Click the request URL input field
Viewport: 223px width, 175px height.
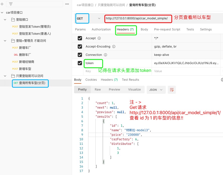point(138,19)
